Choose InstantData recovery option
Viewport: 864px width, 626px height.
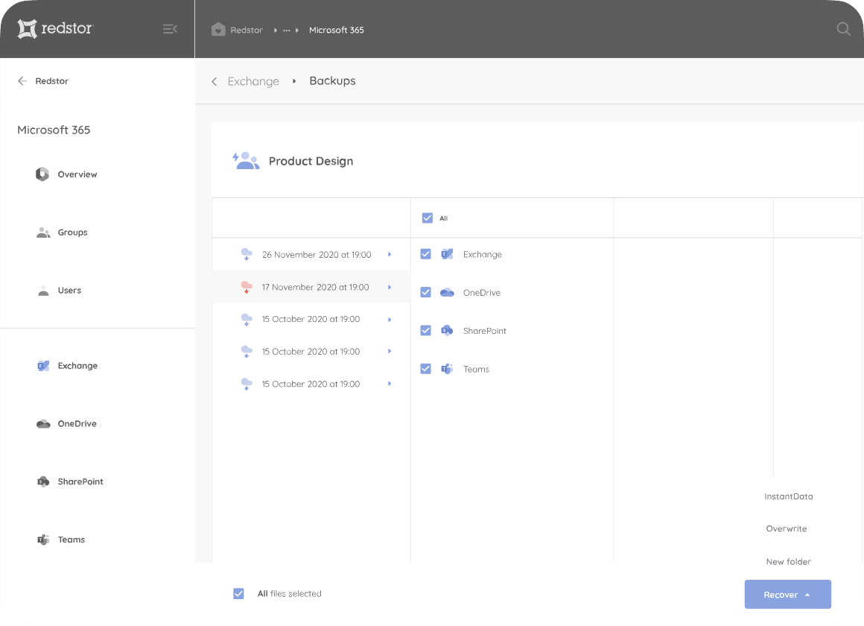click(789, 496)
